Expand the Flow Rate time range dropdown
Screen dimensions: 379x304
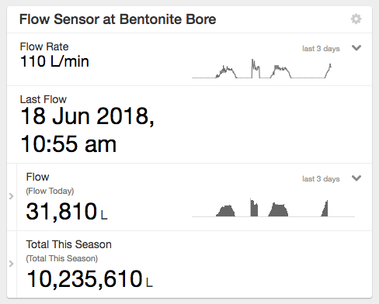356,48
